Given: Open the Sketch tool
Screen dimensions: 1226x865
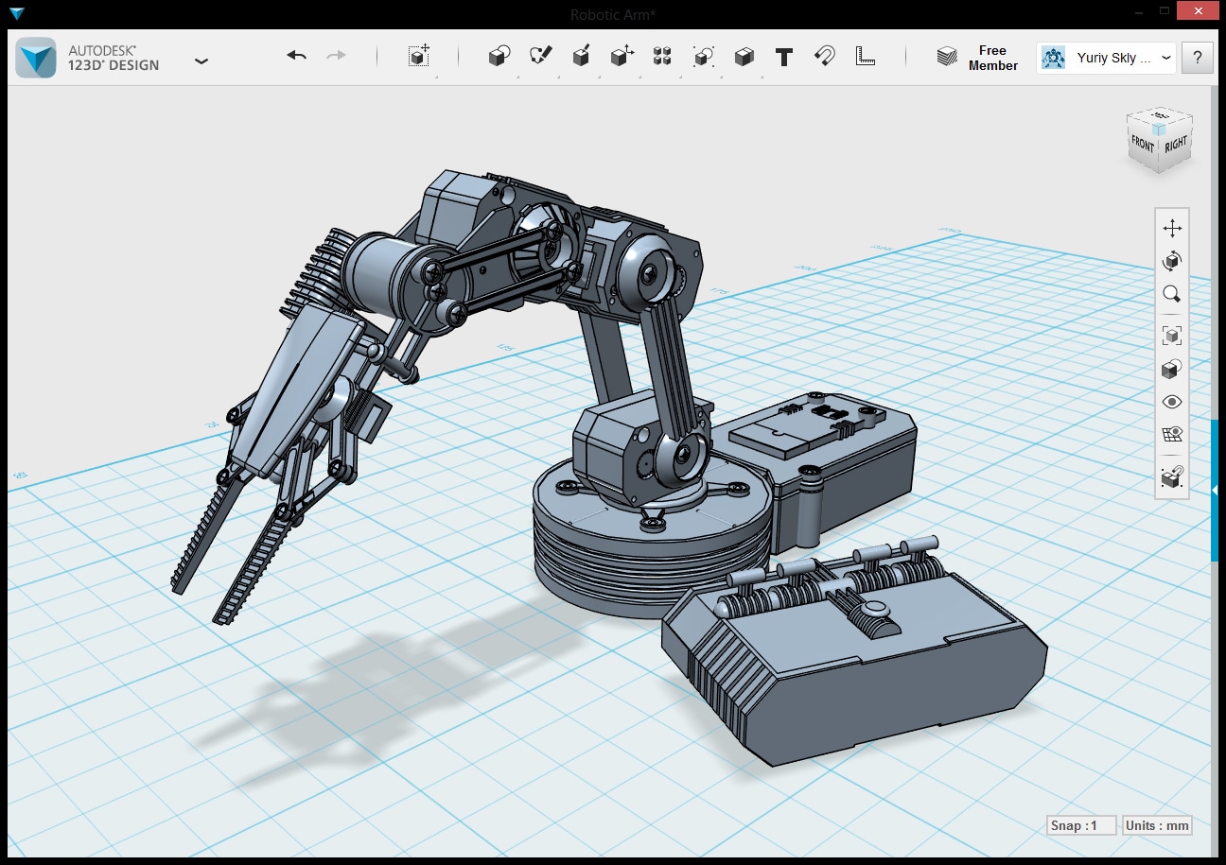Looking at the screenshot, I should [540, 57].
